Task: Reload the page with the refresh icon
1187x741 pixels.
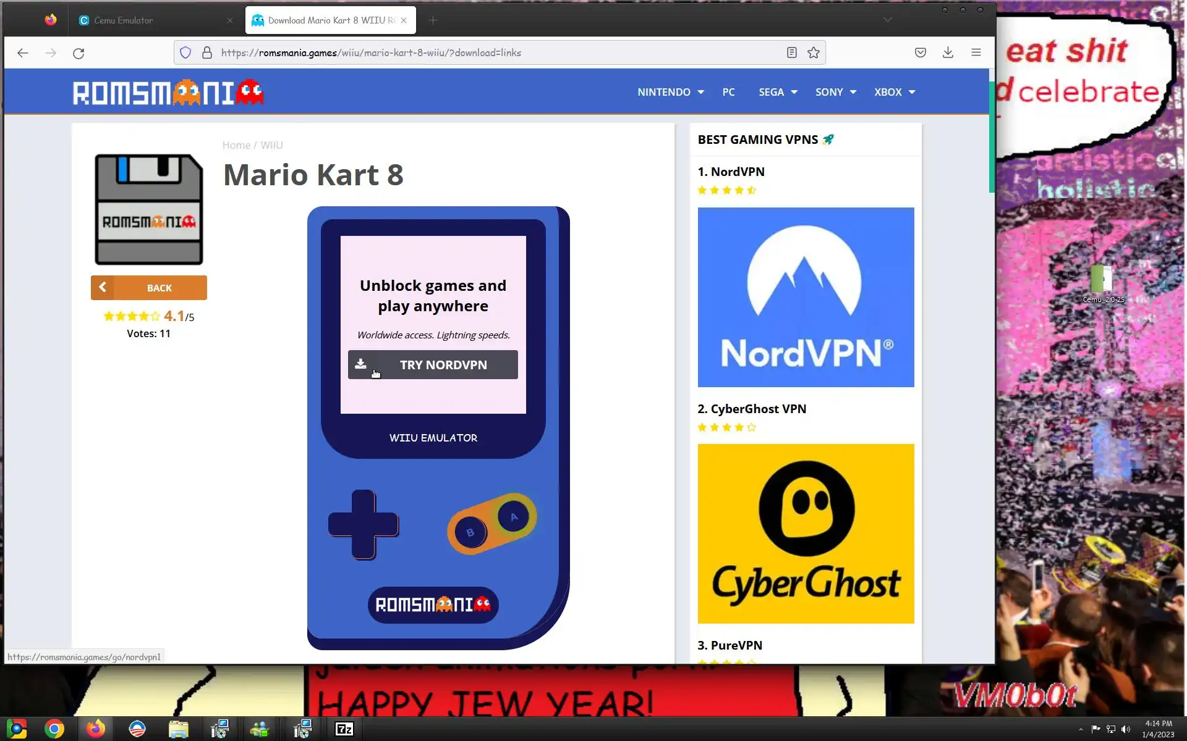Action: (79, 53)
